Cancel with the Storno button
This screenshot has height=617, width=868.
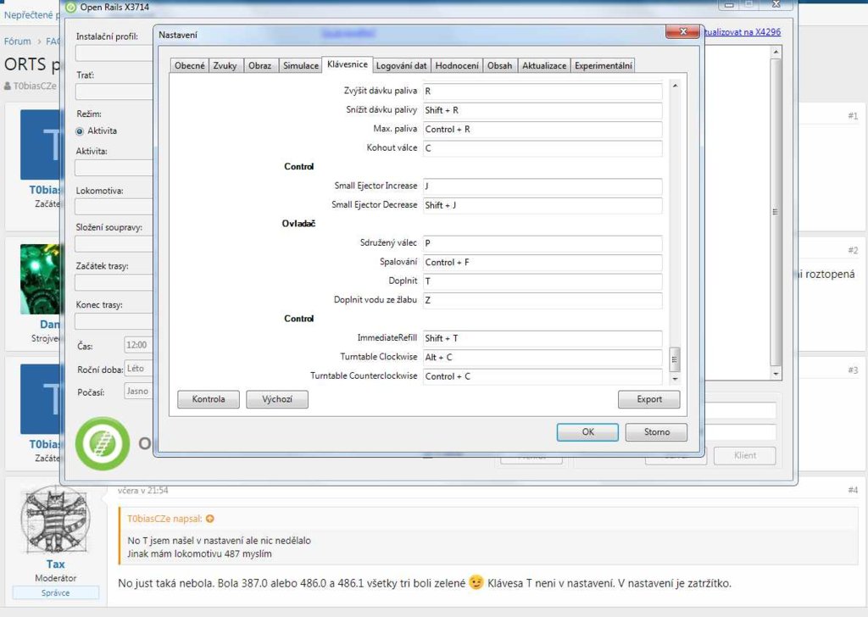[x=656, y=432]
